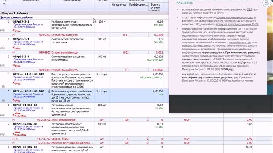Select code ФЕР17-01-010-02 in row 6
This screenshot has width=273, height=153.
[x=25, y=105]
